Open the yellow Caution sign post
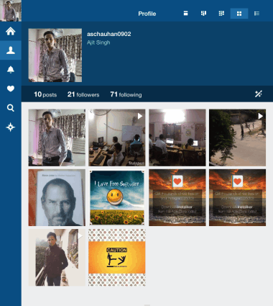 (117, 257)
